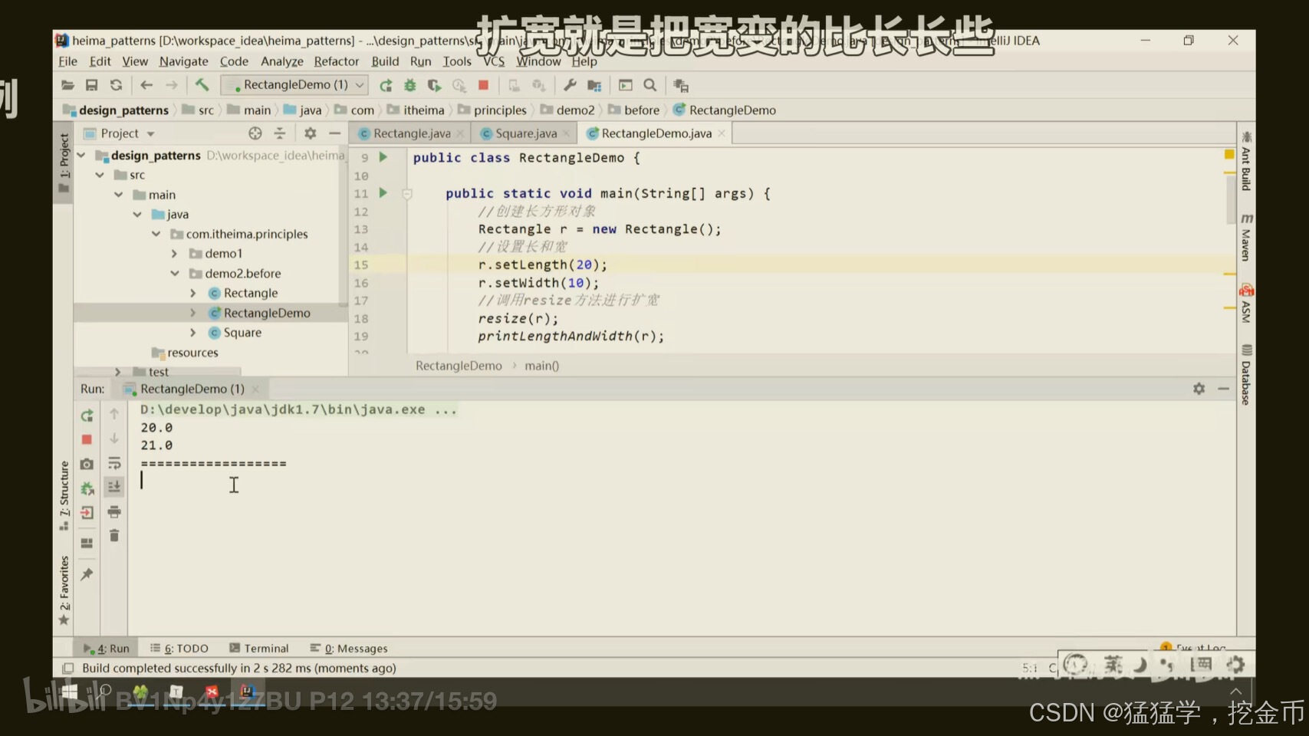Collapse all in Project panel
1309x736 pixels.
(280, 133)
